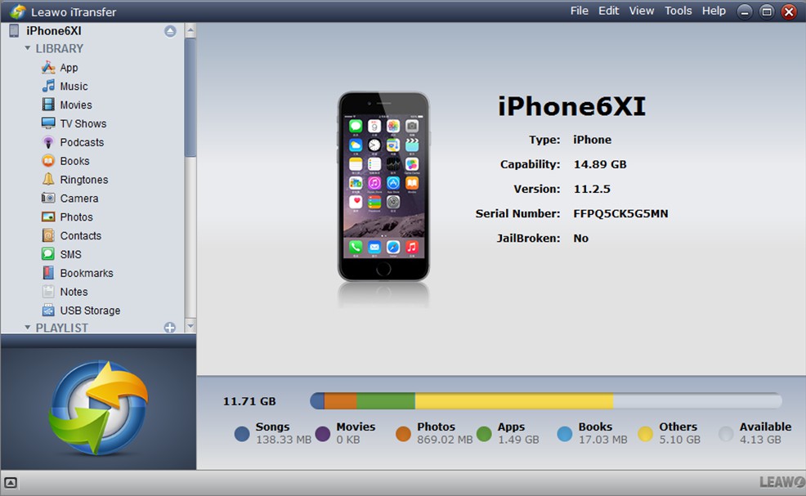The width and height of the screenshot is (806, 496).
Task: Click the blue Songs legend dot
Action: pyautogui.click(x=242, y=435)
